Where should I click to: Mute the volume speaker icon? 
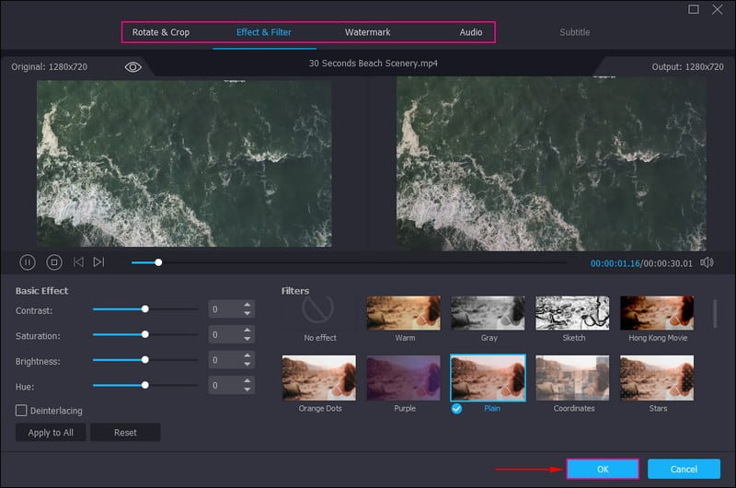click(707, 262)
